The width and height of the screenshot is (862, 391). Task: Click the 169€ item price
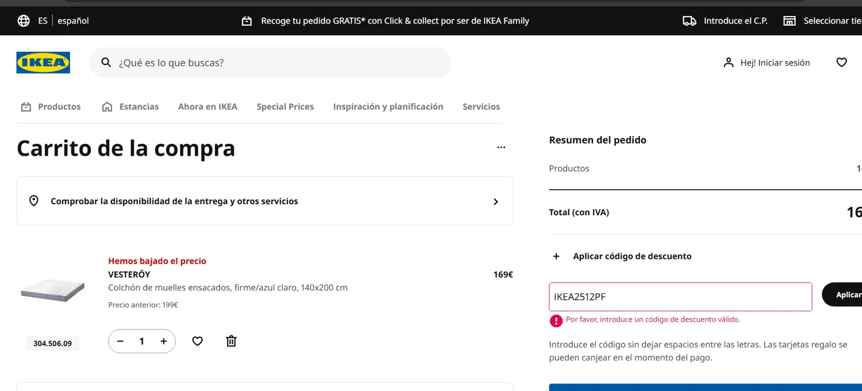[503, 274]
